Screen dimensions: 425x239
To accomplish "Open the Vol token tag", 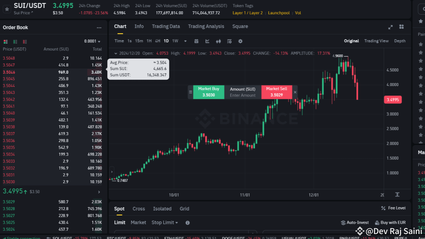I will (298, 13).
